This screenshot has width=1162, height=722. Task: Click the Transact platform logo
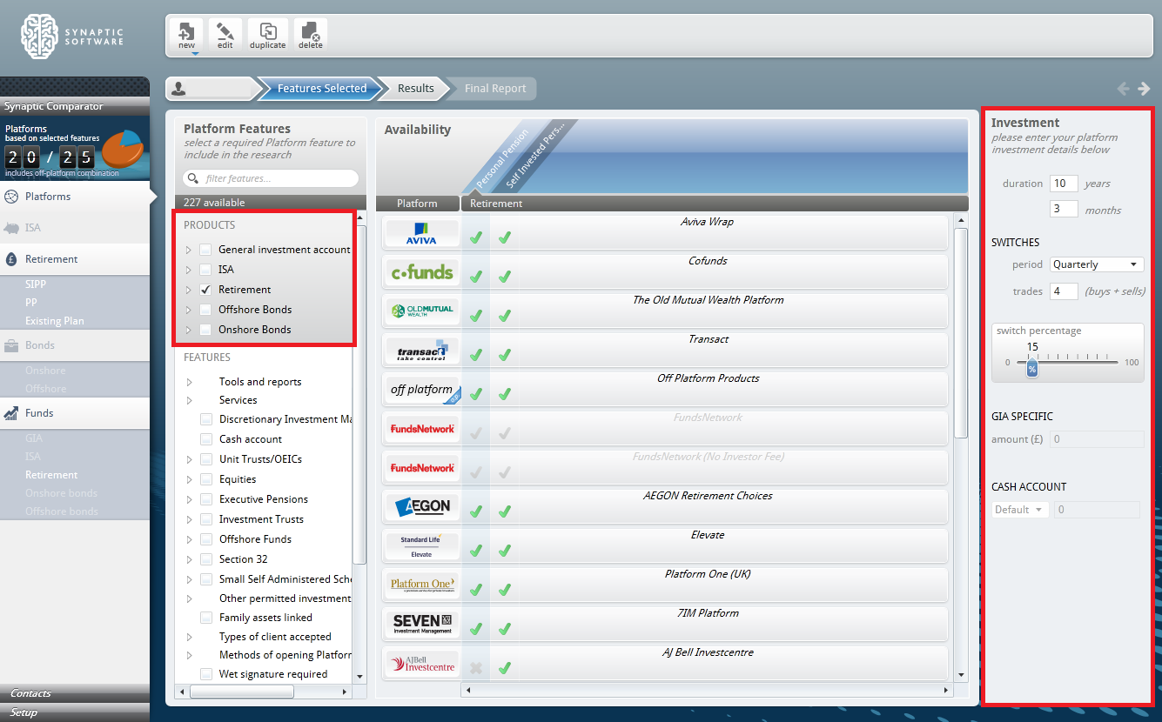point(422,351)
